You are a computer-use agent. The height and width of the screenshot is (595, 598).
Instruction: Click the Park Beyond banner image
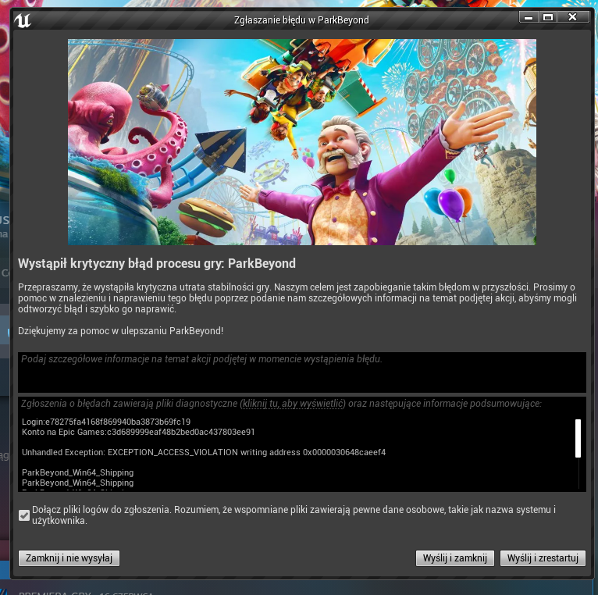(x=302, y=142)
